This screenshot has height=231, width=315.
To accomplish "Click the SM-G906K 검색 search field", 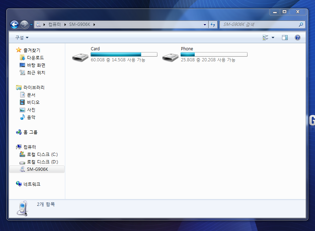I will (259, 24).
